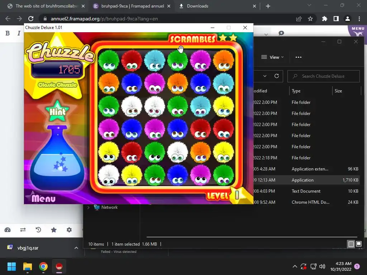
Task: Open the Chrome extensions puzzle icon
Action: [x=324, y=19]
